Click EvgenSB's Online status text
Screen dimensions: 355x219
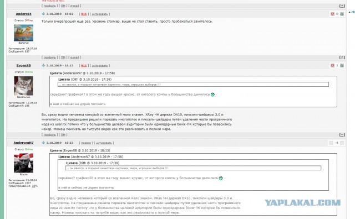click(29, 72)
